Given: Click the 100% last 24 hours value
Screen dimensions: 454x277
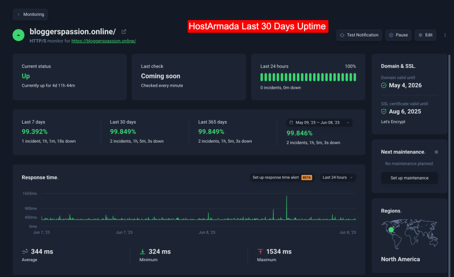Looking at the screenshot, I should click(350, 66).
